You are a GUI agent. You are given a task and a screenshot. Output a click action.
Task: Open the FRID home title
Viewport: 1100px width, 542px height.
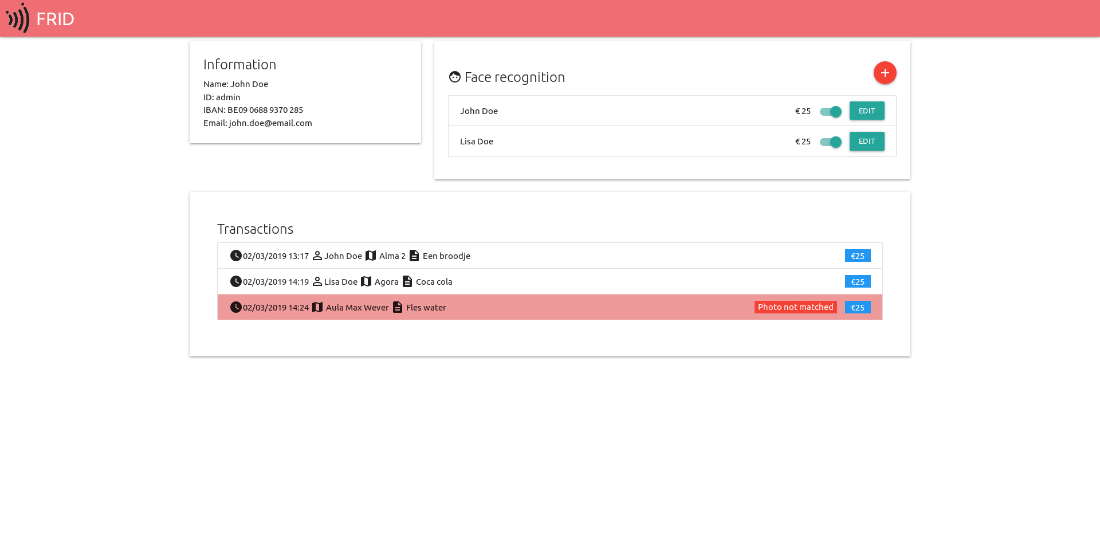point(55,19)
